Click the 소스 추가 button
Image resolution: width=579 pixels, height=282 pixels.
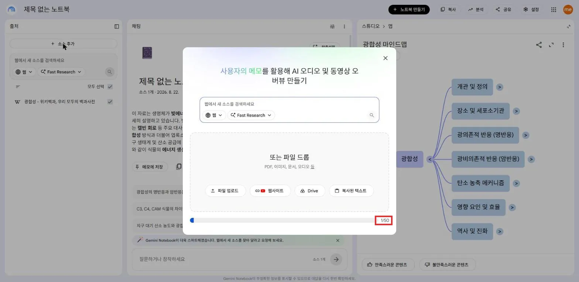point(63,44)
